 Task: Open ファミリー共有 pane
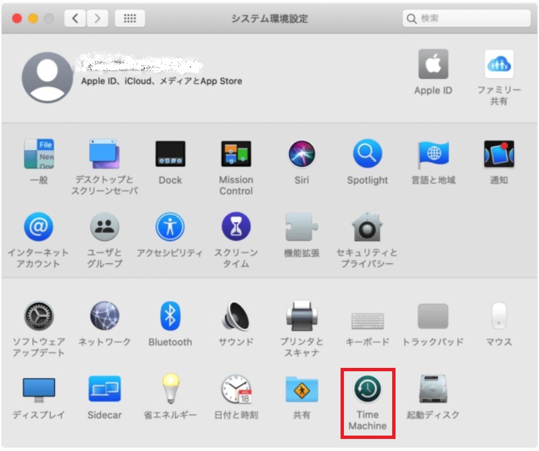pos(499,64)
